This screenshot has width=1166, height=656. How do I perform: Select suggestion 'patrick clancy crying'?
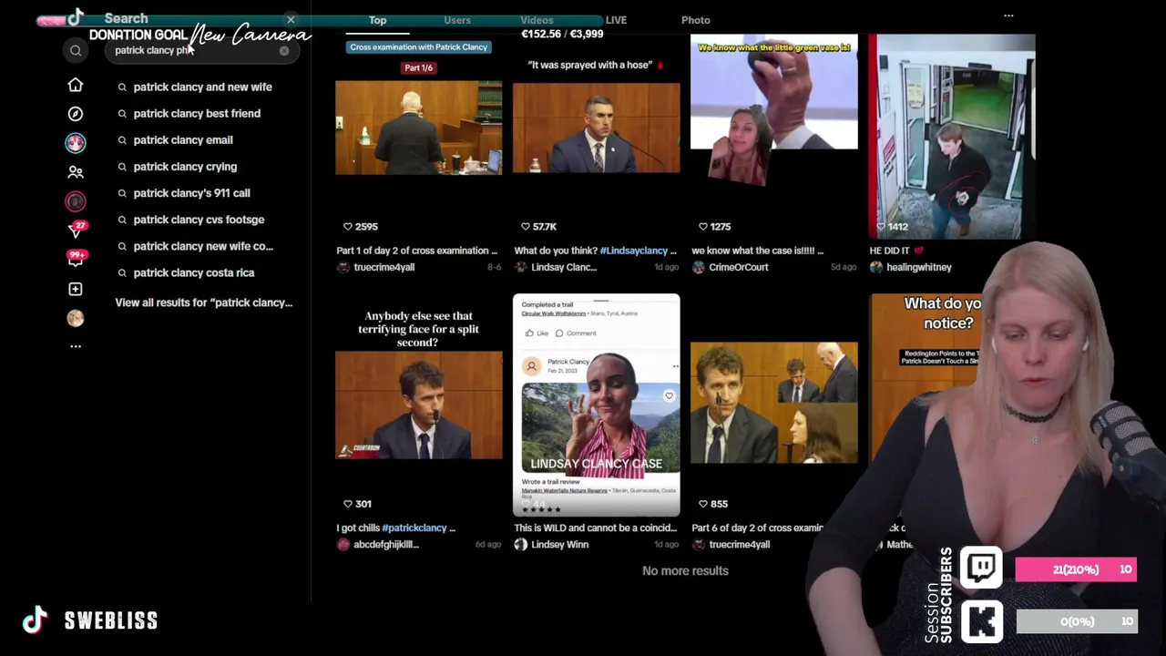[x=185, y=167]
